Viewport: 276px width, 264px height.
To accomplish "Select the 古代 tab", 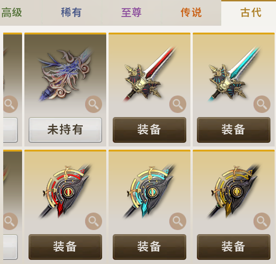I will coord(251,13).
